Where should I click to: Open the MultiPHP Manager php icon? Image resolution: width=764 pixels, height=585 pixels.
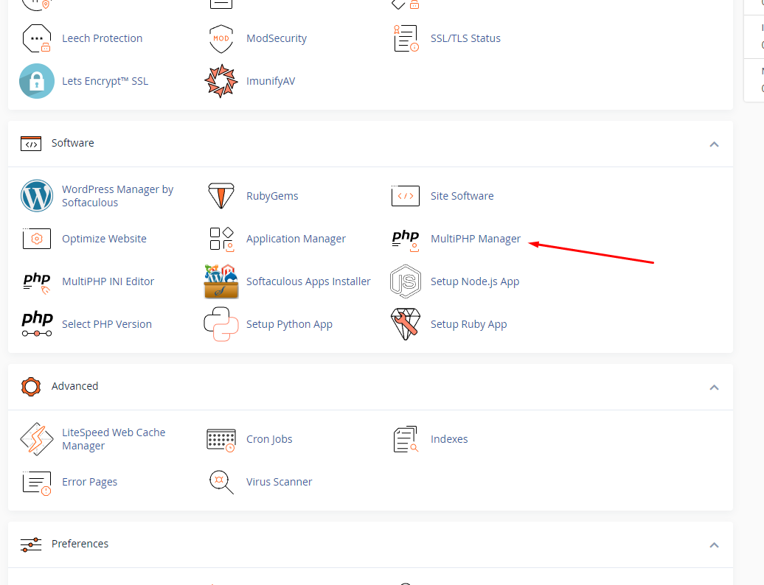[x=405, y=239]
